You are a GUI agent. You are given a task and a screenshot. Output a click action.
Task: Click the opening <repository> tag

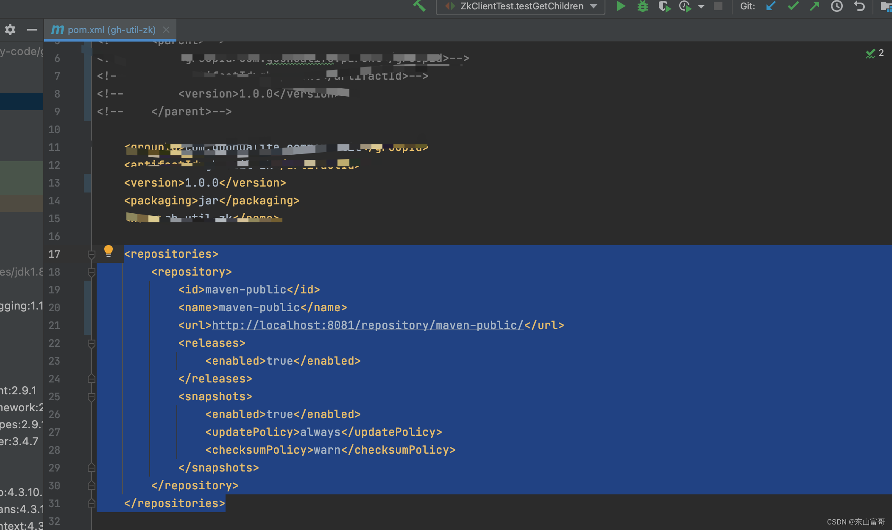[x=191, y=272]
